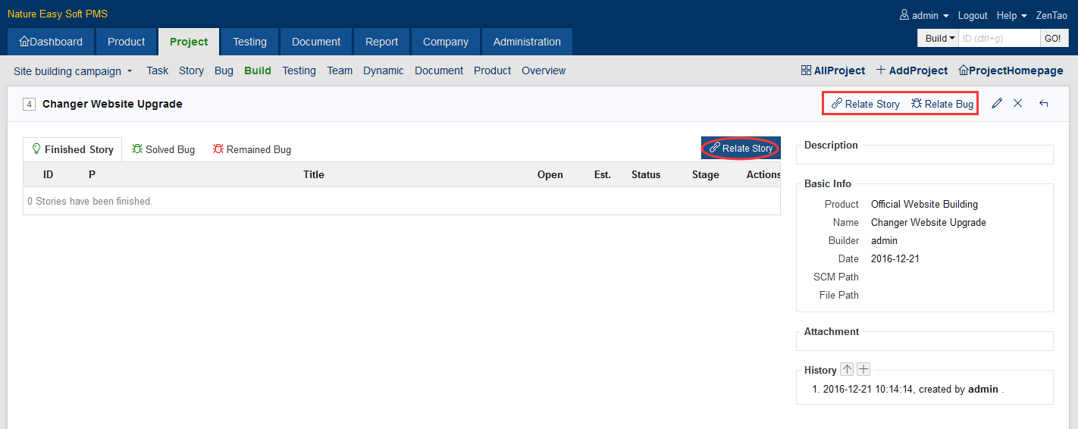Click the back arrow icon
Viewport: 1078px width, 429px height.
(x=1044, y=104)
